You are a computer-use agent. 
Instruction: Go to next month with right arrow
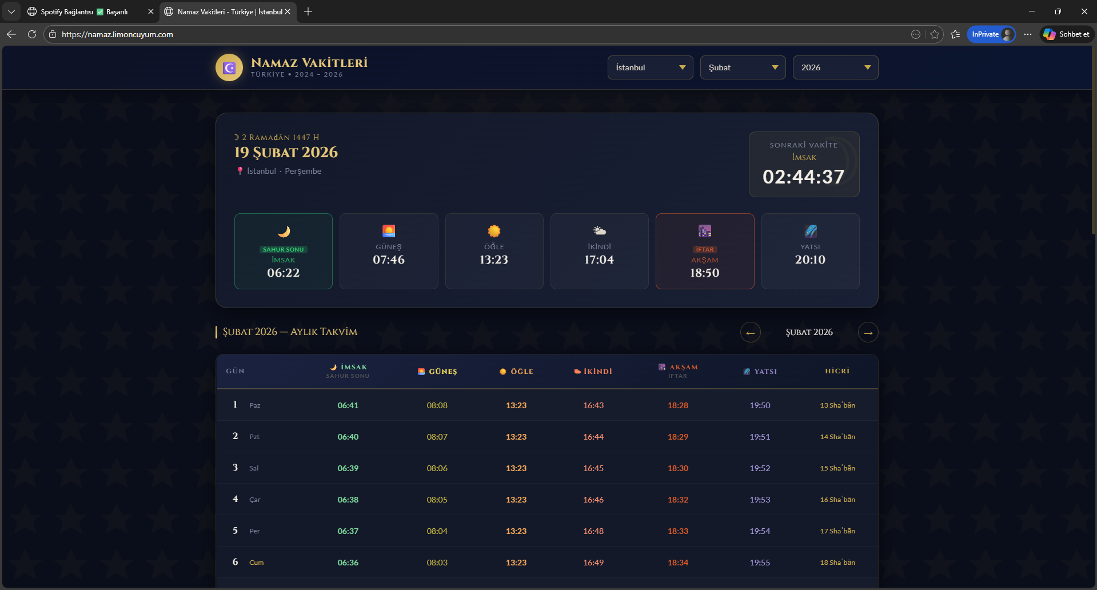pyautogui.click(x=868, y=333)
